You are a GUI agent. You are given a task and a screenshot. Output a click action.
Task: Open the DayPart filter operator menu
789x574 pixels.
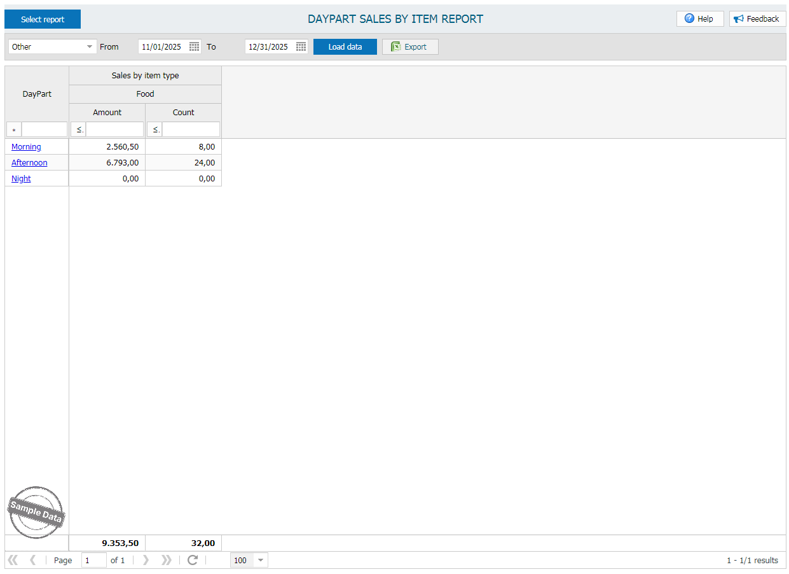[x=14, y=130]
